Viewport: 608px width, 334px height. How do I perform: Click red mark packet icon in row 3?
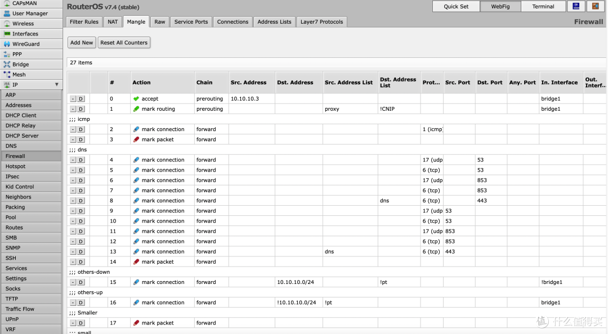coord(136,139)
